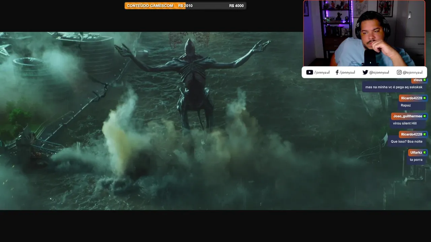The height and width of the screenshot is (242, 431).
Task: Click the @ojonnyzul Twitter handle
Action: coord(379,73)
